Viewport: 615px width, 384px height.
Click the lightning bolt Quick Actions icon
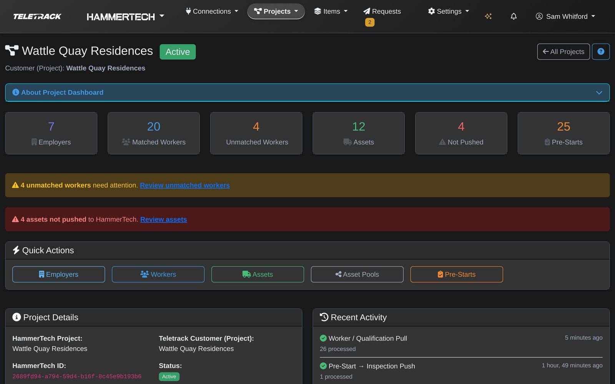(16, 250)
